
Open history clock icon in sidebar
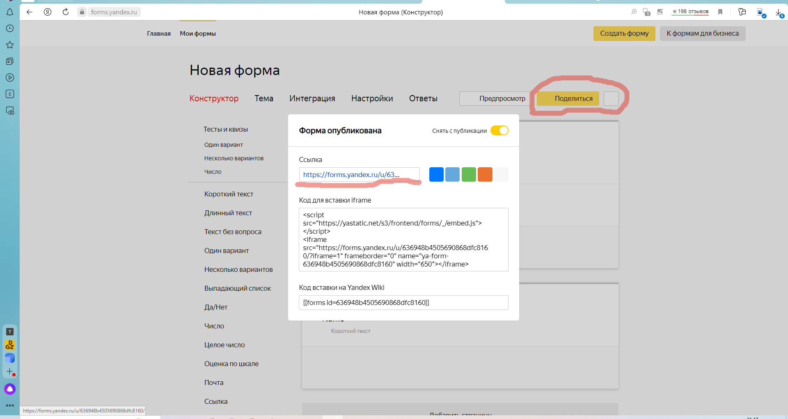[10, 28]
